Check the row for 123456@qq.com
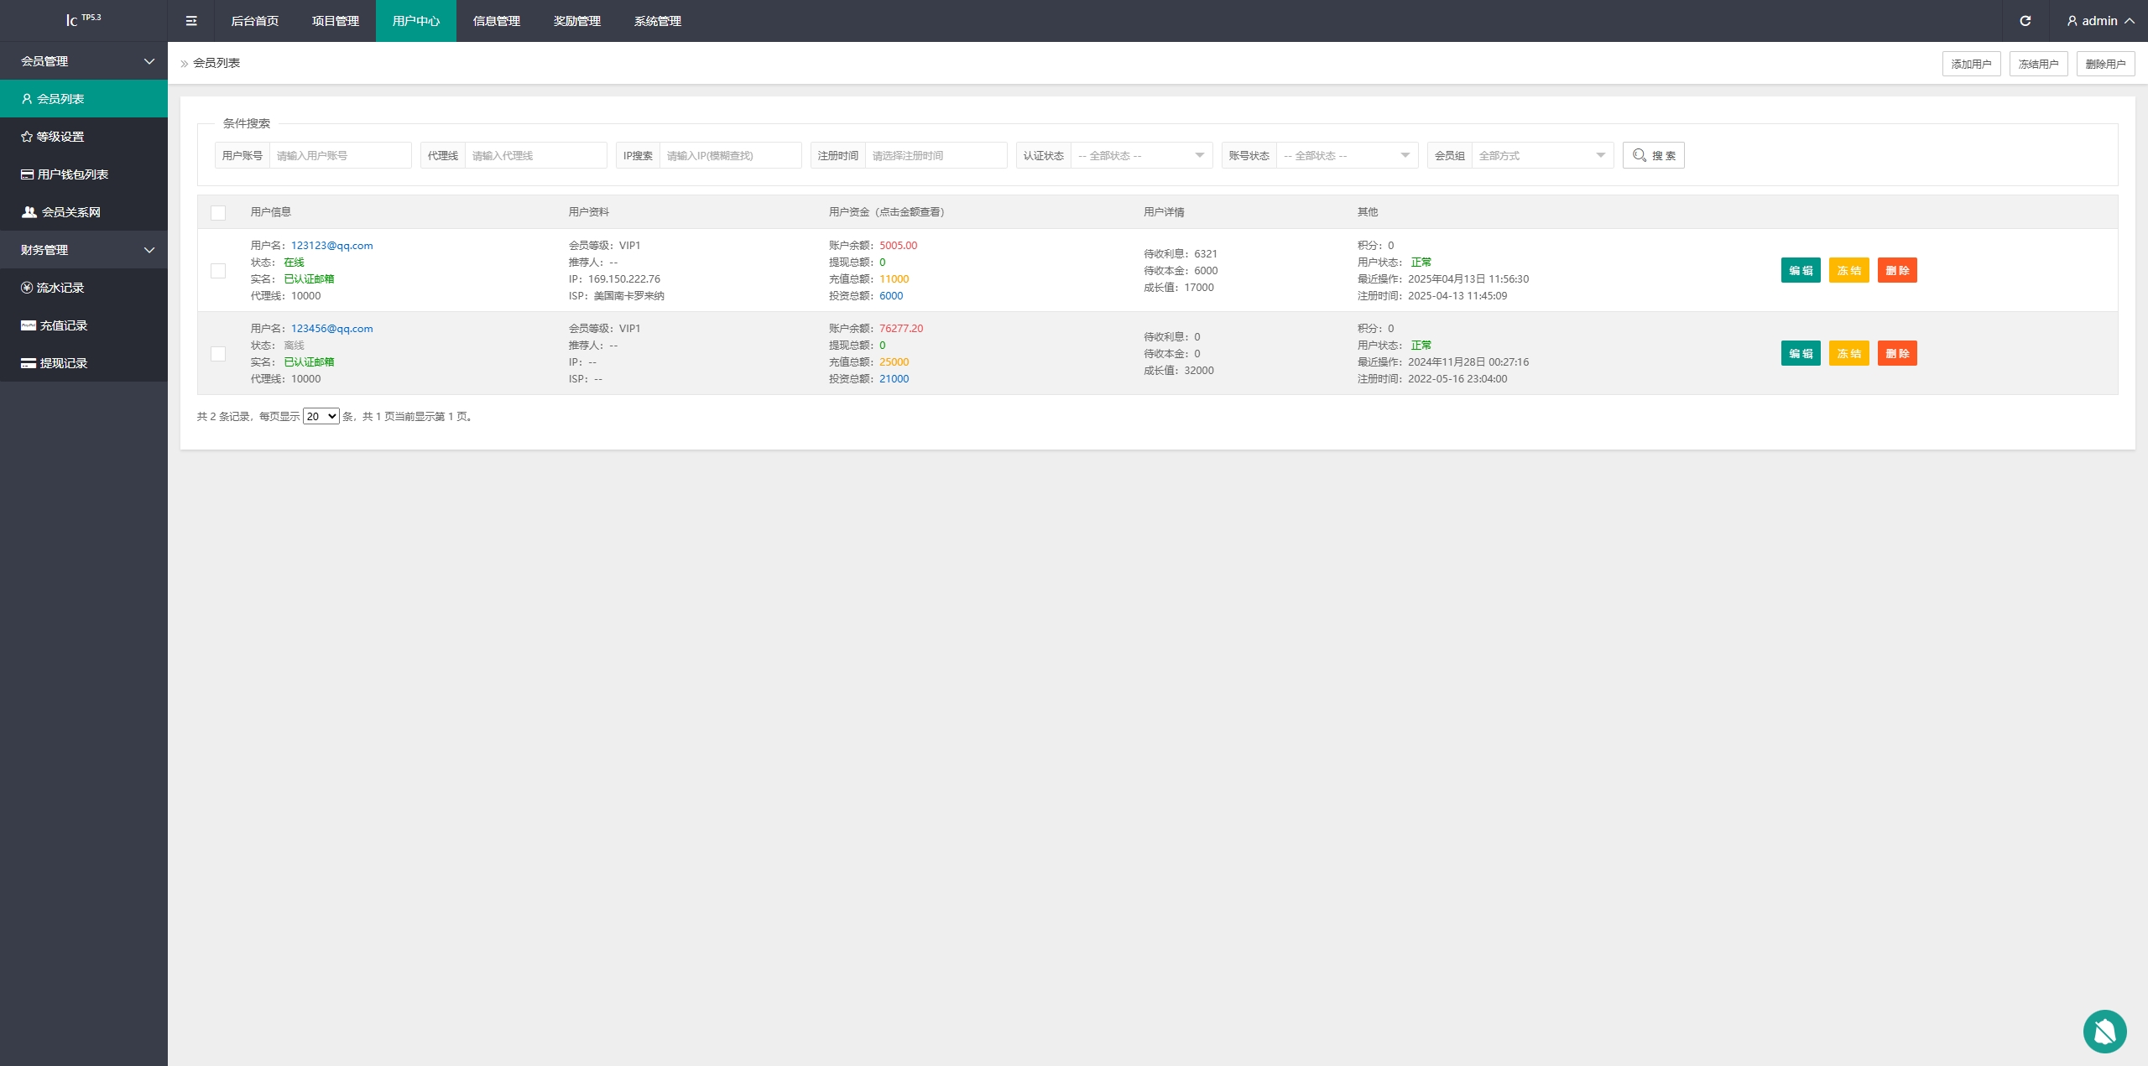Image resolution: width=2148 pixels, height=1066 pixels. (218, 354)
